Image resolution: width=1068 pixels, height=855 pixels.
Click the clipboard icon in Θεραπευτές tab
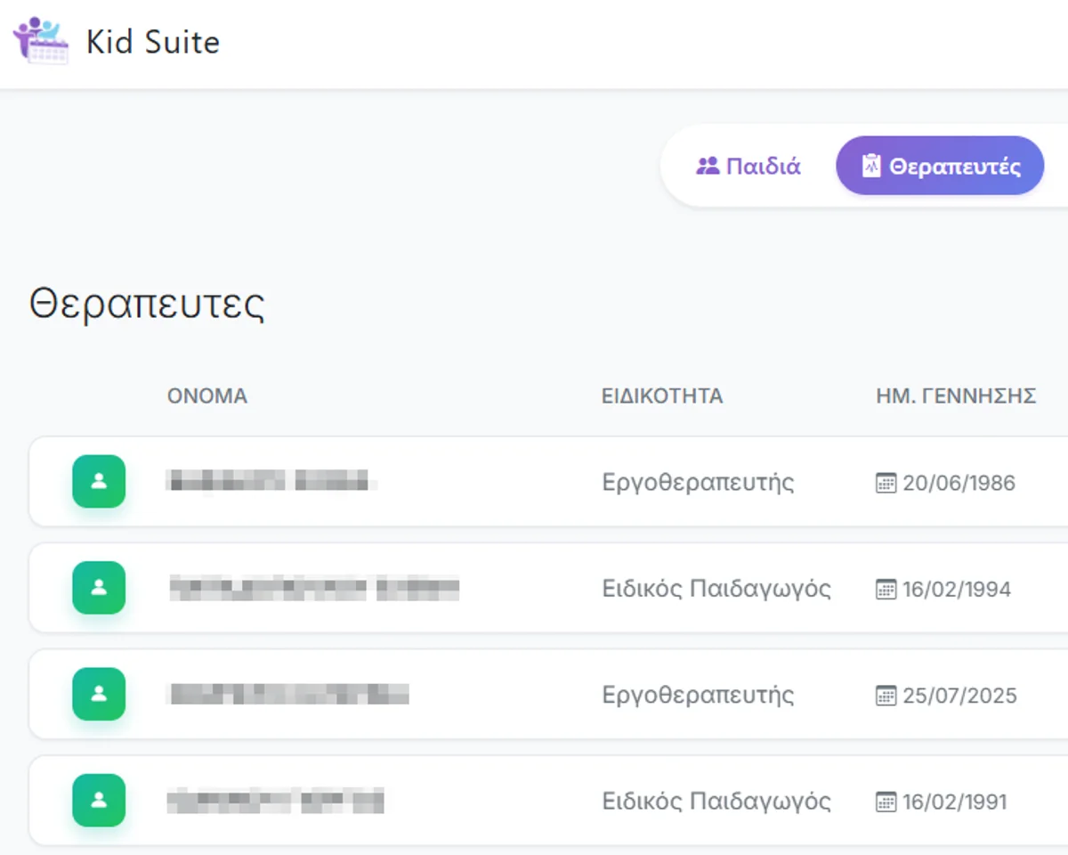click(x=871, y=166)
